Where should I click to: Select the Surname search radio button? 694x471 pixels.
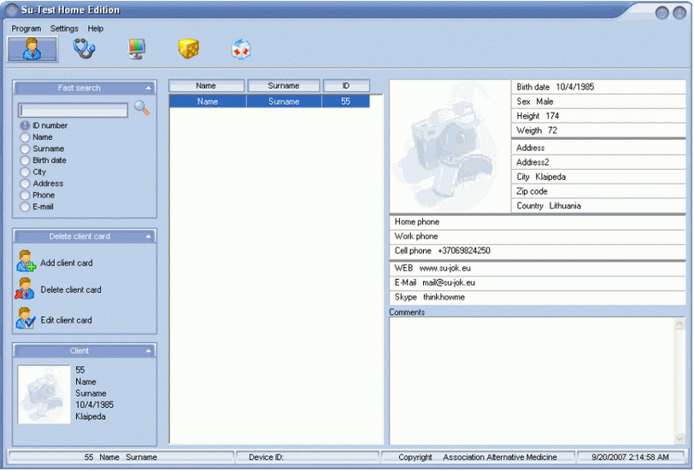click(25, 148)
